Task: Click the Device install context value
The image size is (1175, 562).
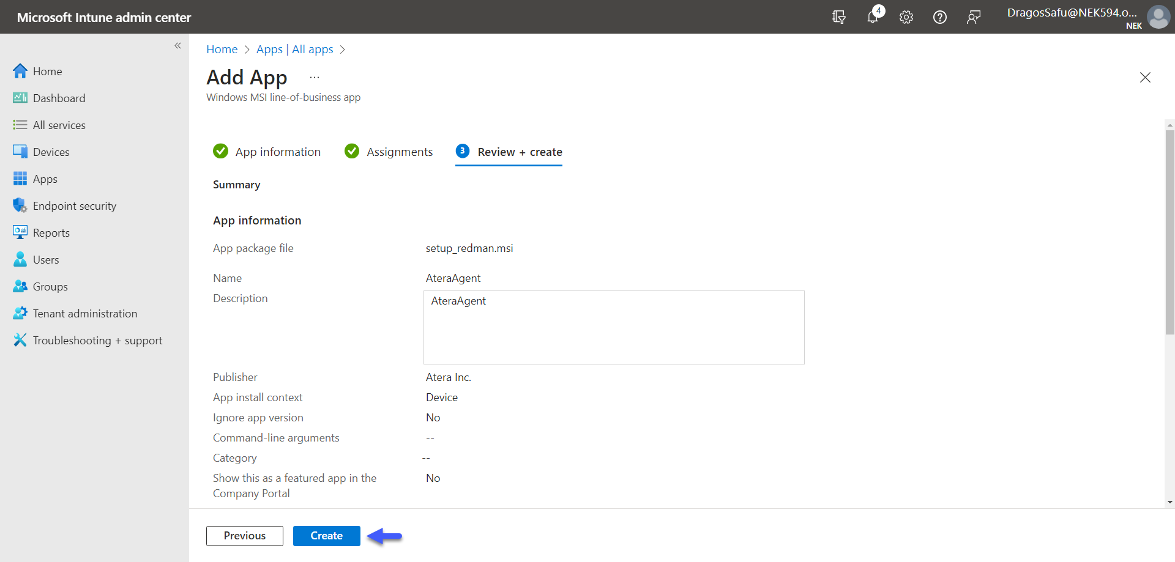Action: (442, 397)
